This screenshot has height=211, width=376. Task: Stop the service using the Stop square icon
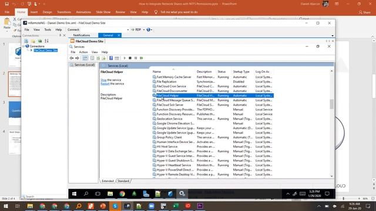130,58
